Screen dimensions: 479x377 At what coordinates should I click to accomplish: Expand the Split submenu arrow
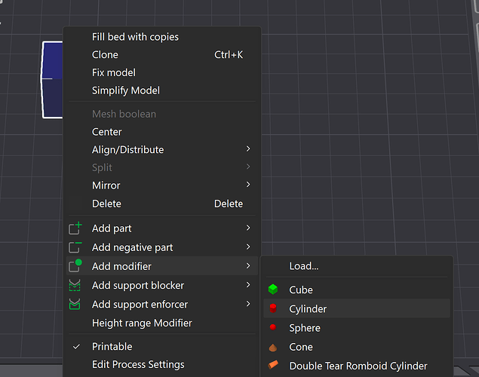coord(248,167)
